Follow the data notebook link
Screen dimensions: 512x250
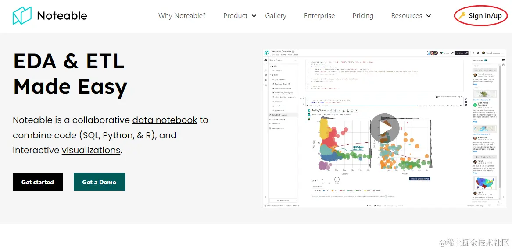(x=165, y=120)
